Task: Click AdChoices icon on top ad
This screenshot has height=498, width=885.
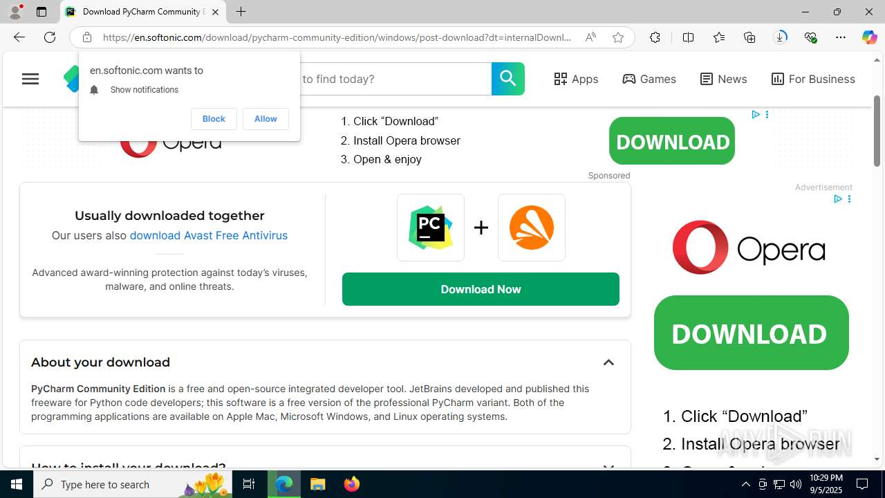Action: pyautogui.click(x=756, y=114)
